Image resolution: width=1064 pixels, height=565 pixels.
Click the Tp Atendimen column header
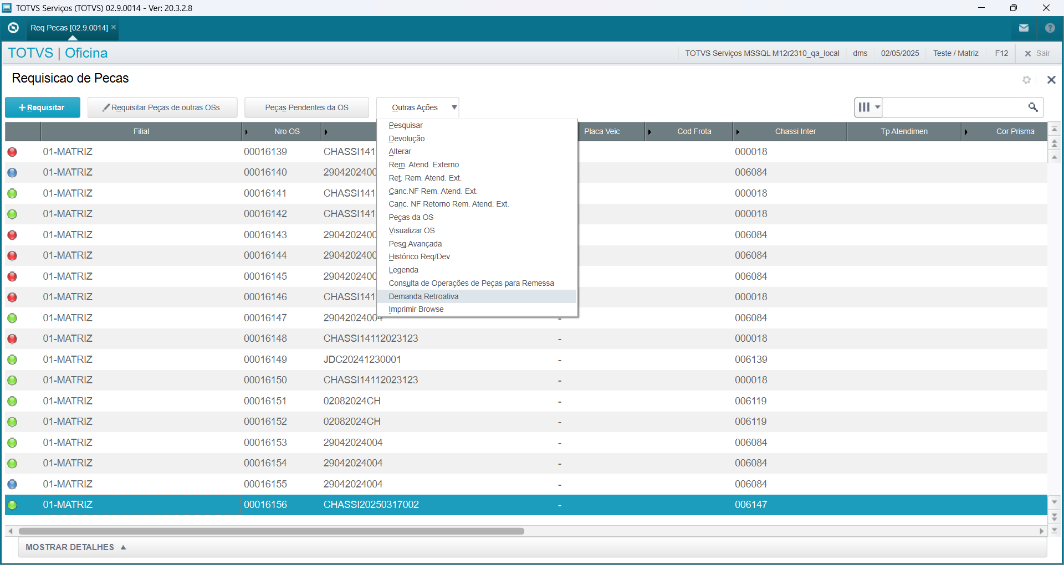(904, 132)
